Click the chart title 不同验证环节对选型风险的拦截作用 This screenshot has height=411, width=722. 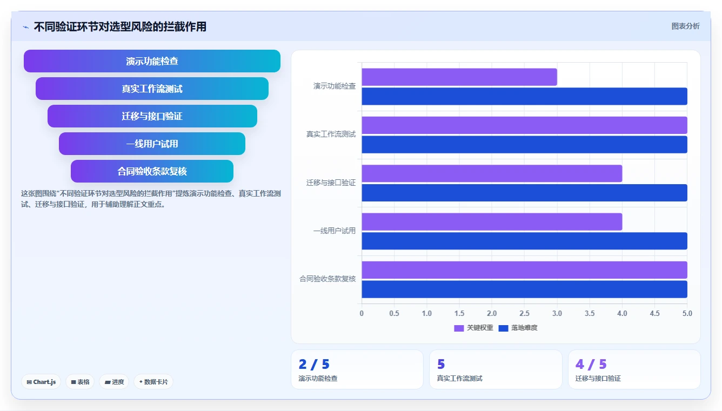(x=120, y=26)
